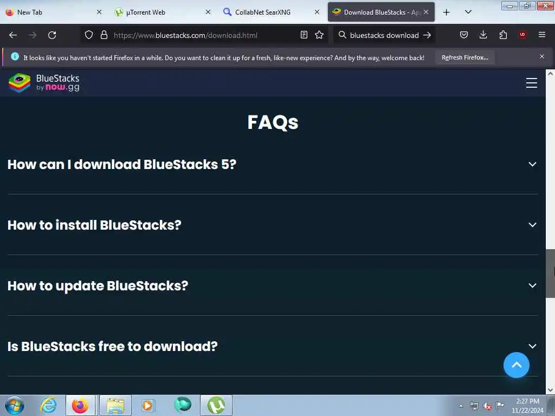Click the page vertical scrollbar thumb
Screen dimensions: 555x416
coord(550,274)
